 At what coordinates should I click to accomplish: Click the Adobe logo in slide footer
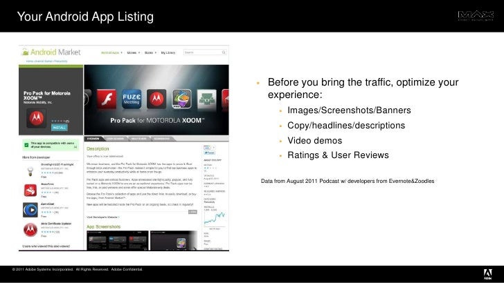click(488, 274)
